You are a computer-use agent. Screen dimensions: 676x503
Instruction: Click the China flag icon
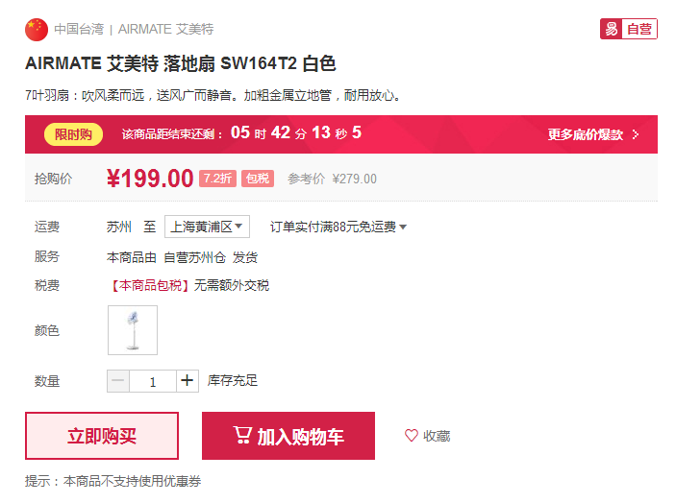pos(37,30)
